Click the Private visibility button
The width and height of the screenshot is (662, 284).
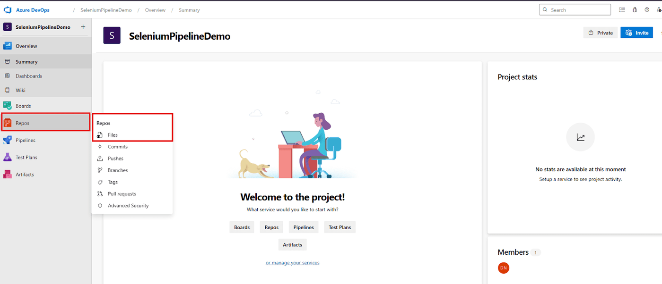(x=601, y=33)
